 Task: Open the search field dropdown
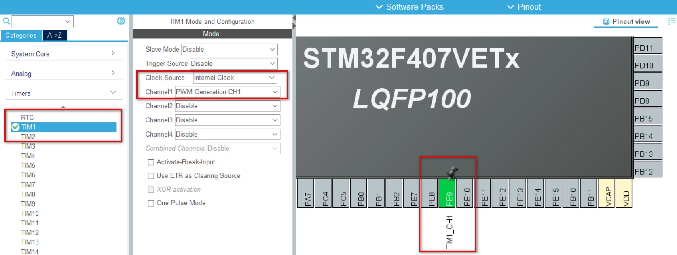pyautogui.click(x=68, y=21)
